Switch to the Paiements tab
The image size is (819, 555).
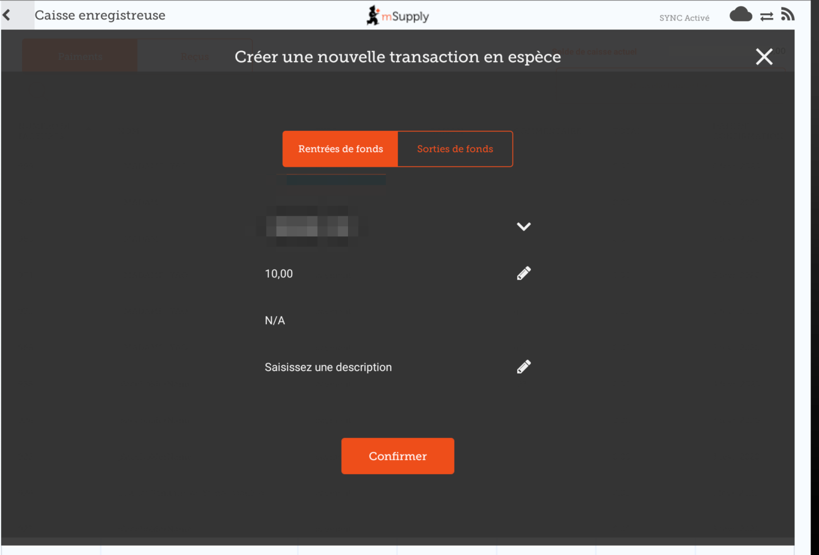coord(80,56)
